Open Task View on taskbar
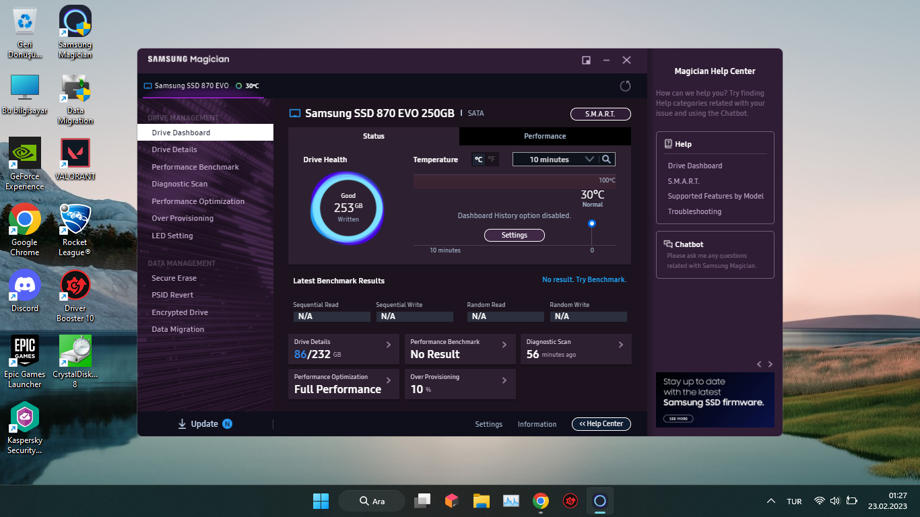The height and width of the screenshot is (517, 920). pyautogui.click(x=422, y=501)
